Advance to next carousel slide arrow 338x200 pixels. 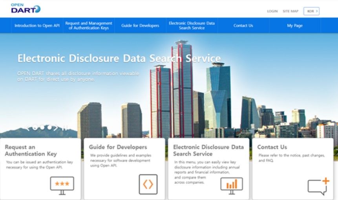(x=57, y=127)
